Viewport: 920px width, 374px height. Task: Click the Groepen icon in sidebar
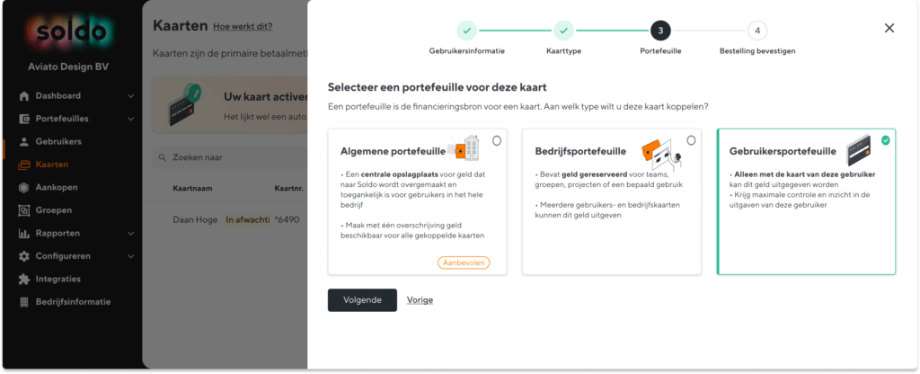(24, 210)
